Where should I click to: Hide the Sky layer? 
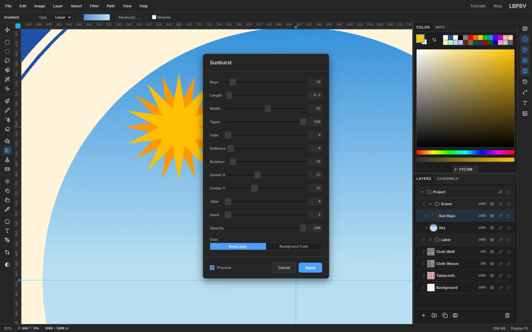pos(492,228)
